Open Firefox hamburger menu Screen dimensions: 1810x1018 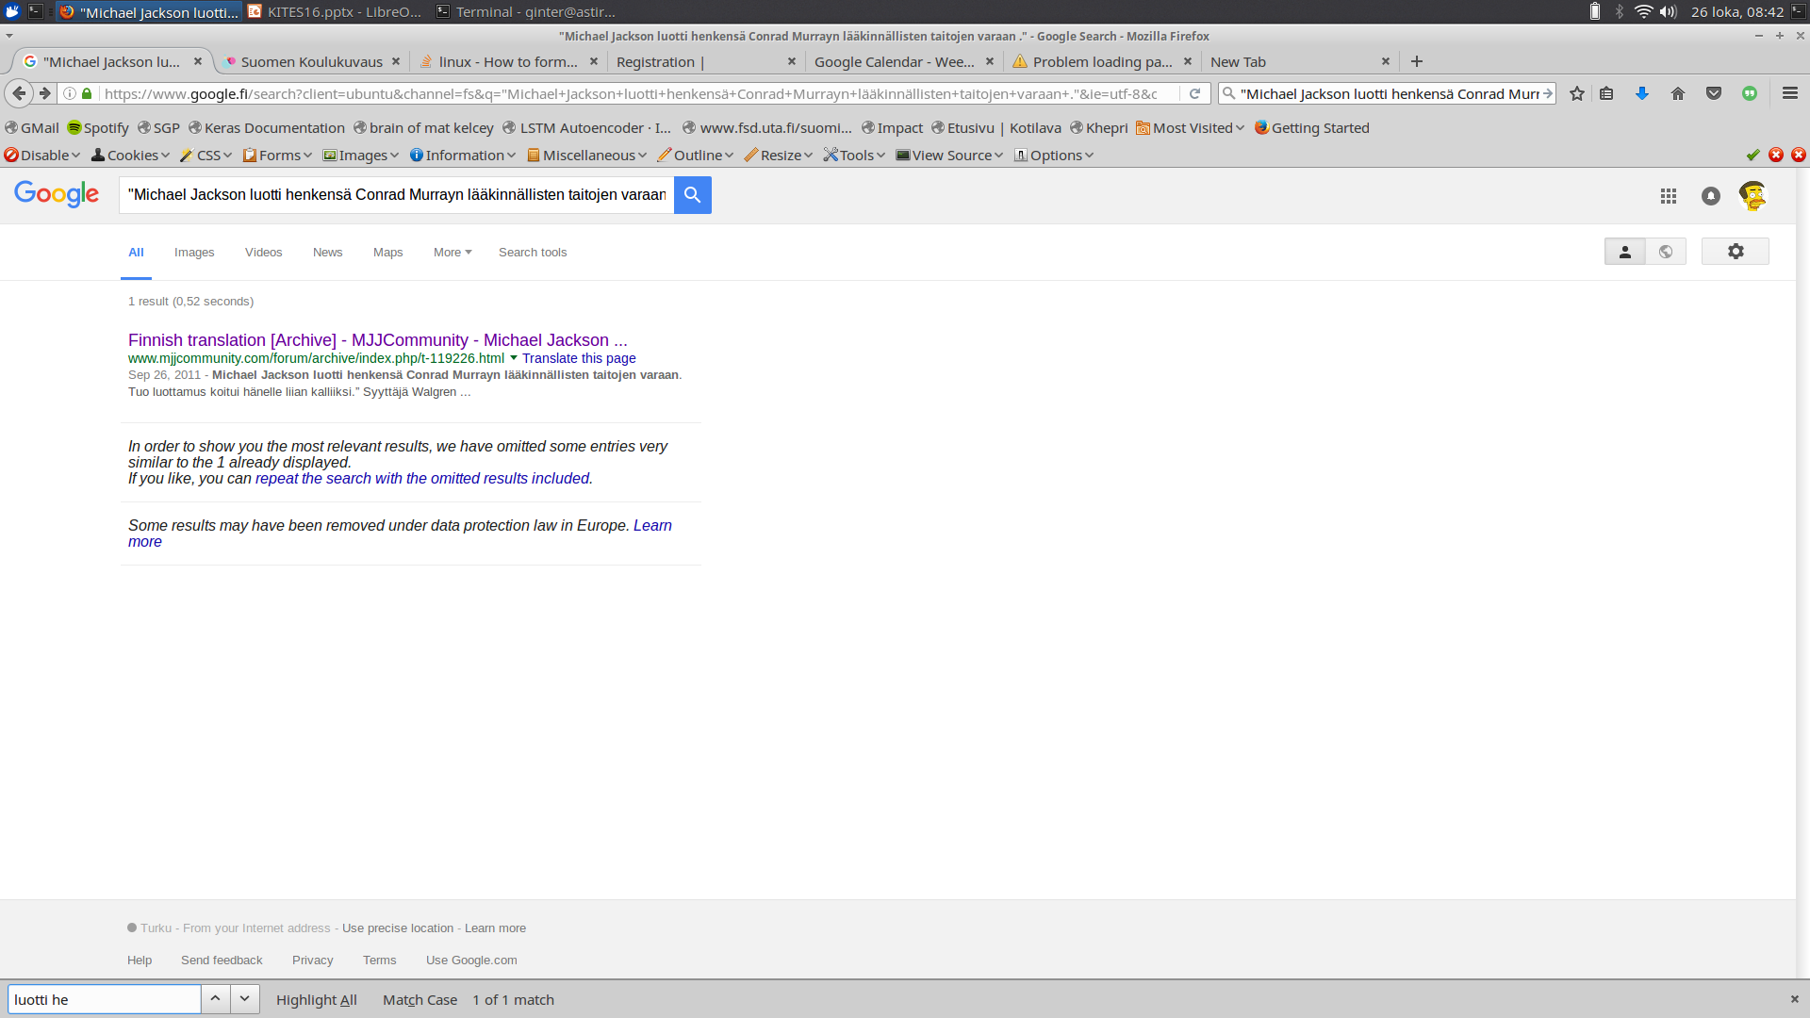click(x=1789, y=93)
